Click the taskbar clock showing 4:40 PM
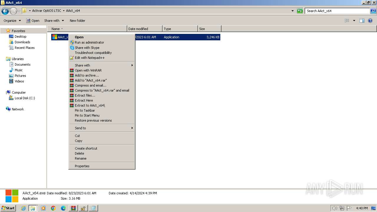The height and width of the screenshot is (212, 377). pyautogui.click(x=362, y=208)
